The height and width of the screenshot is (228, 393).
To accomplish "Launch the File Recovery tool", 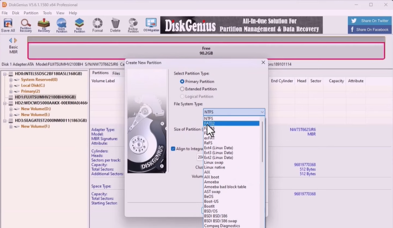I will (x=44, y=25).
